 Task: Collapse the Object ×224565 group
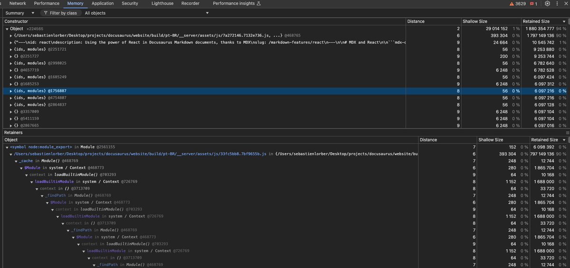7,29
